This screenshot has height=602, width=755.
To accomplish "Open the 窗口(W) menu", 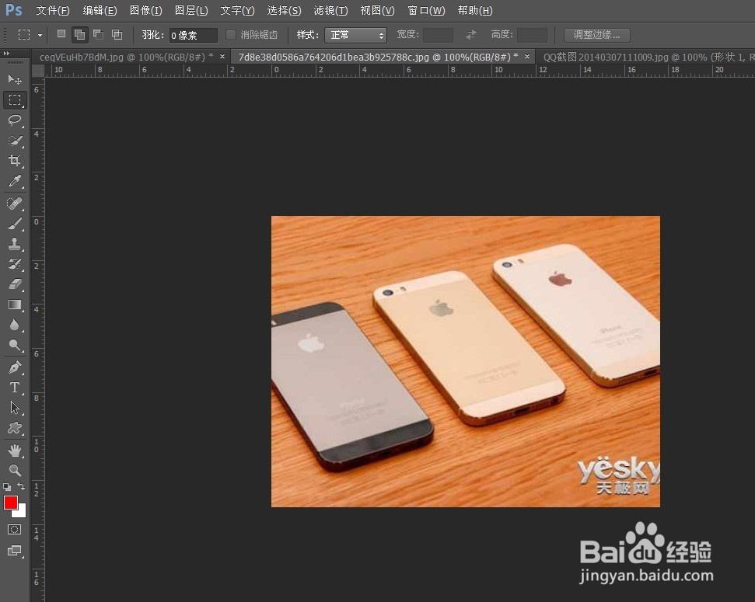I will coord(425,10).
